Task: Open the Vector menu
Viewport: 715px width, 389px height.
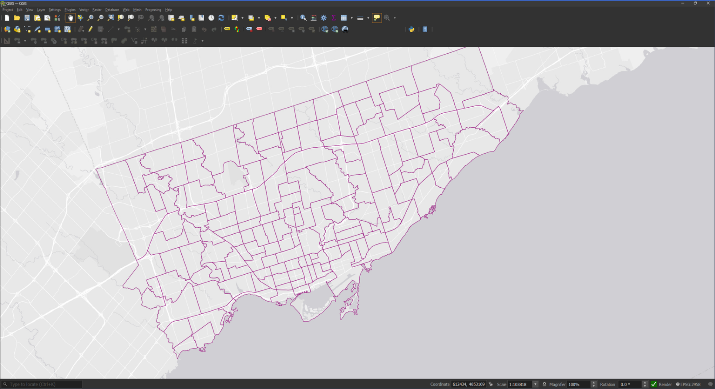Action: click(84, 10)
